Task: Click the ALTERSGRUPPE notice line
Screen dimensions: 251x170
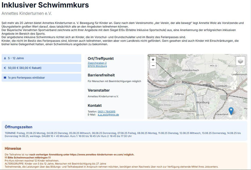Action: click(55, 164)
